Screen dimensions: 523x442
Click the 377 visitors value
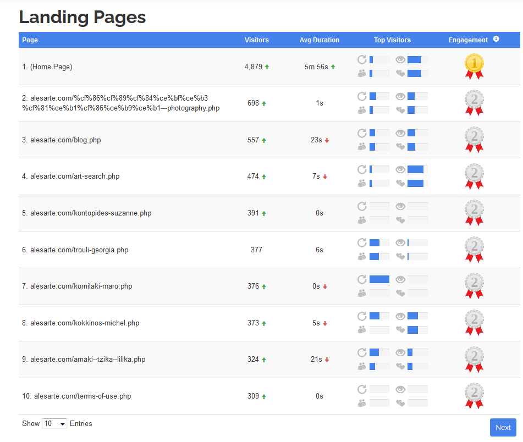point(256,250)
